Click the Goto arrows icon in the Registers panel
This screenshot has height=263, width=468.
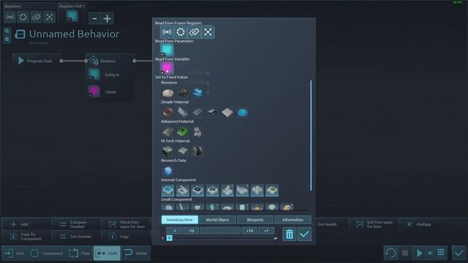(x=49, y=18)
